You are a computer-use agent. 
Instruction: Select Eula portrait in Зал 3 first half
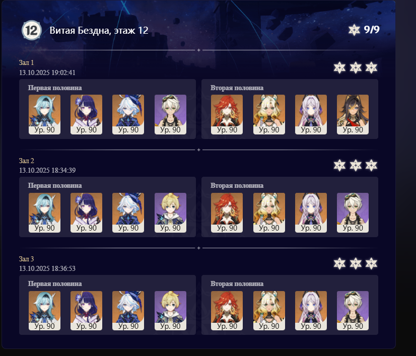coord(44,311)
